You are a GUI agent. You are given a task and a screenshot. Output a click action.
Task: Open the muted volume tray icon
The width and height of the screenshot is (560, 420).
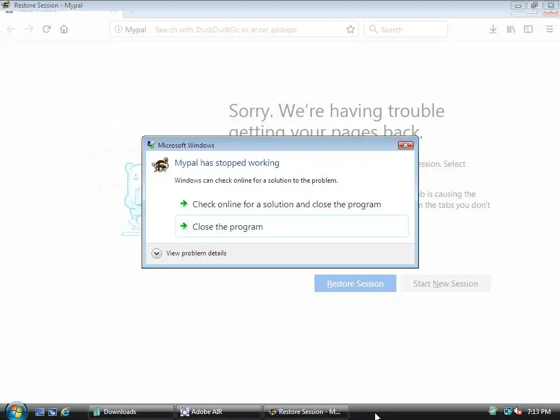pyautogui.click(x=518, y=411)
